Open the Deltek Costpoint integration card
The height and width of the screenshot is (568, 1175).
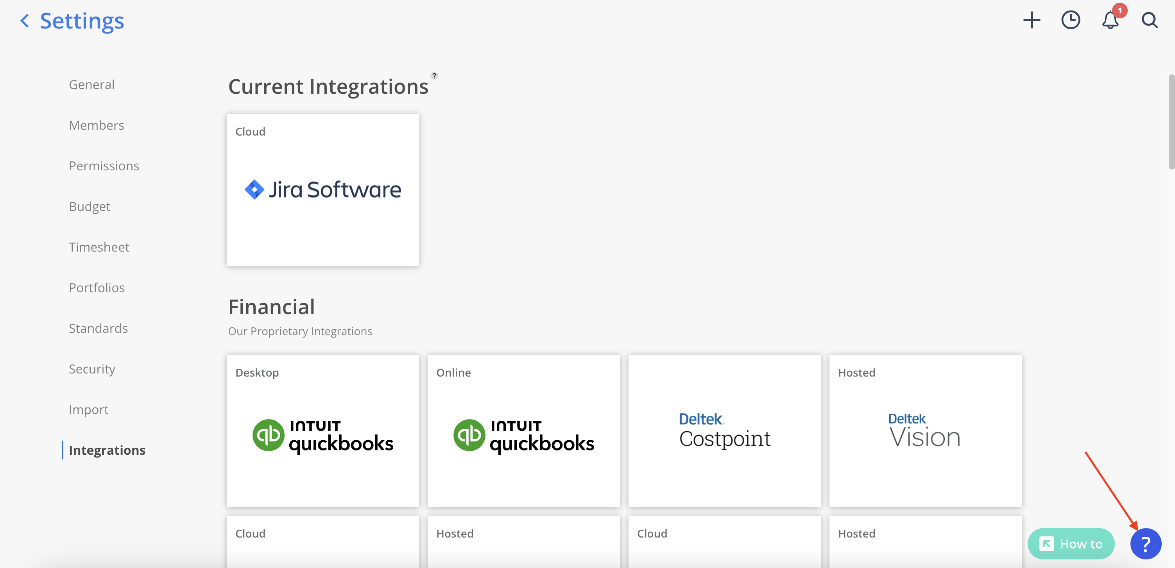click(724, 431)
